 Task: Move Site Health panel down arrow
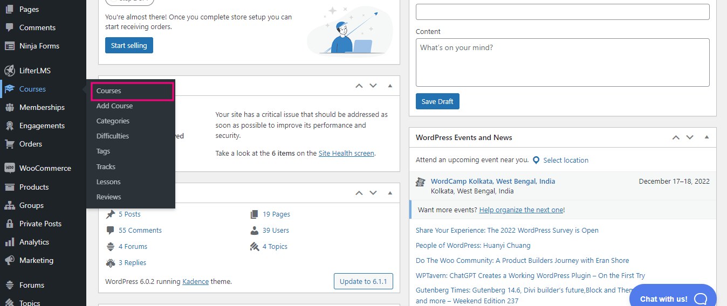click(x=373, y=86)
